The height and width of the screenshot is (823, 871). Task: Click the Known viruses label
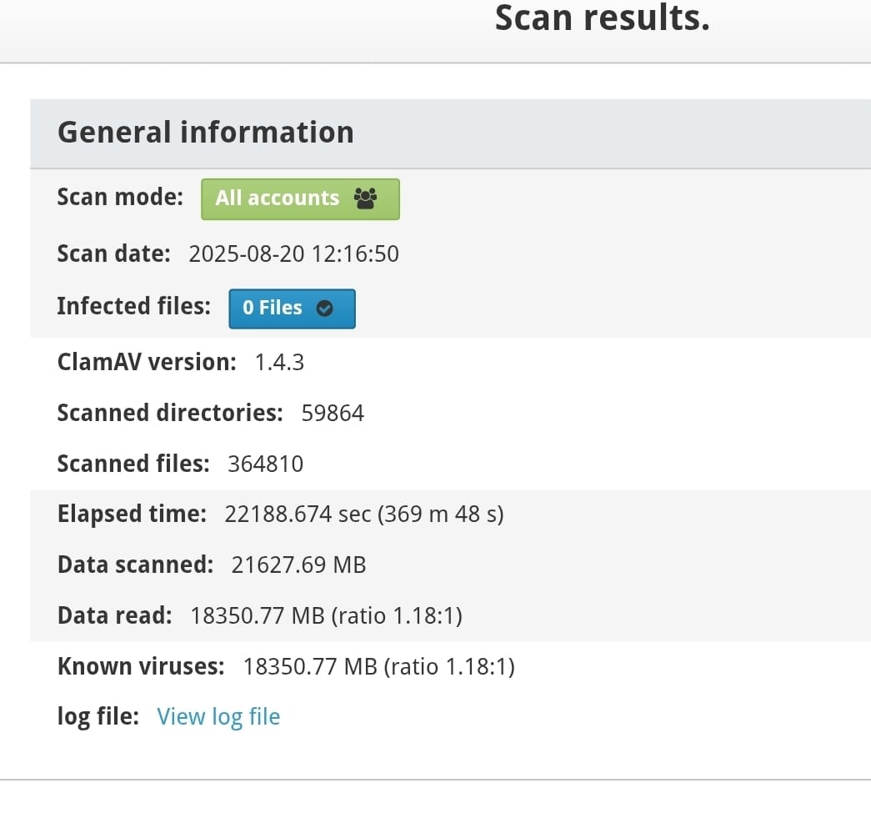click(x=141, y=666)
